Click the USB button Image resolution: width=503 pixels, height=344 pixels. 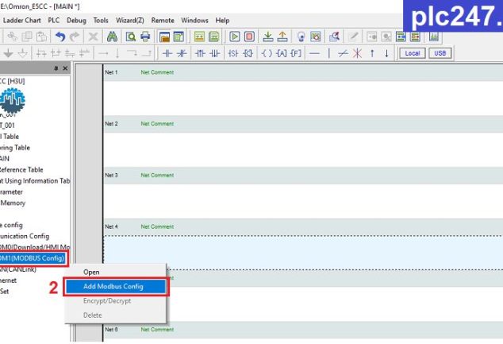pyautogui.click(x=440, y=53)
